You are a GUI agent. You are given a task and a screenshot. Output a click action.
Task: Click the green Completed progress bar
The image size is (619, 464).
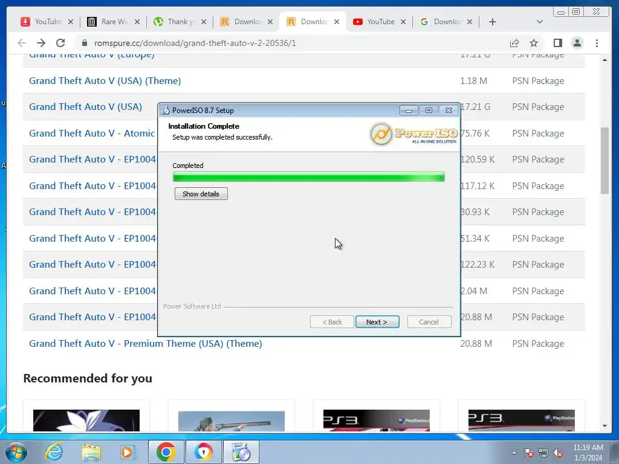309,177
